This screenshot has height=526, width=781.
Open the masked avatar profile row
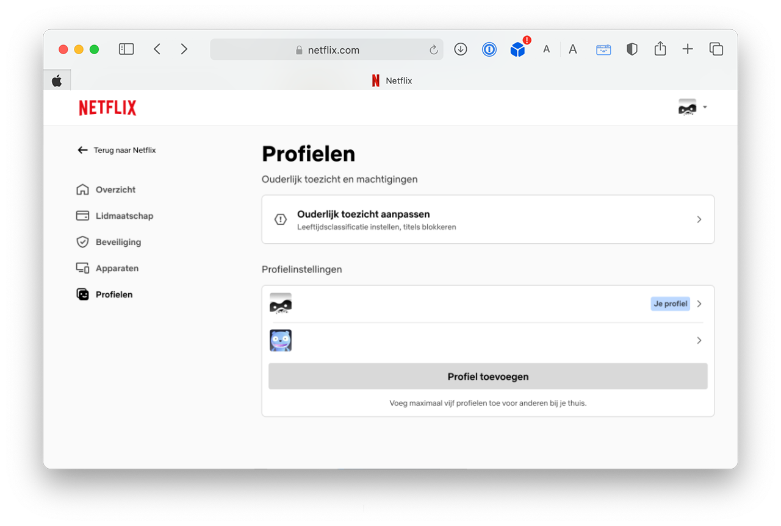pos(488,304)
